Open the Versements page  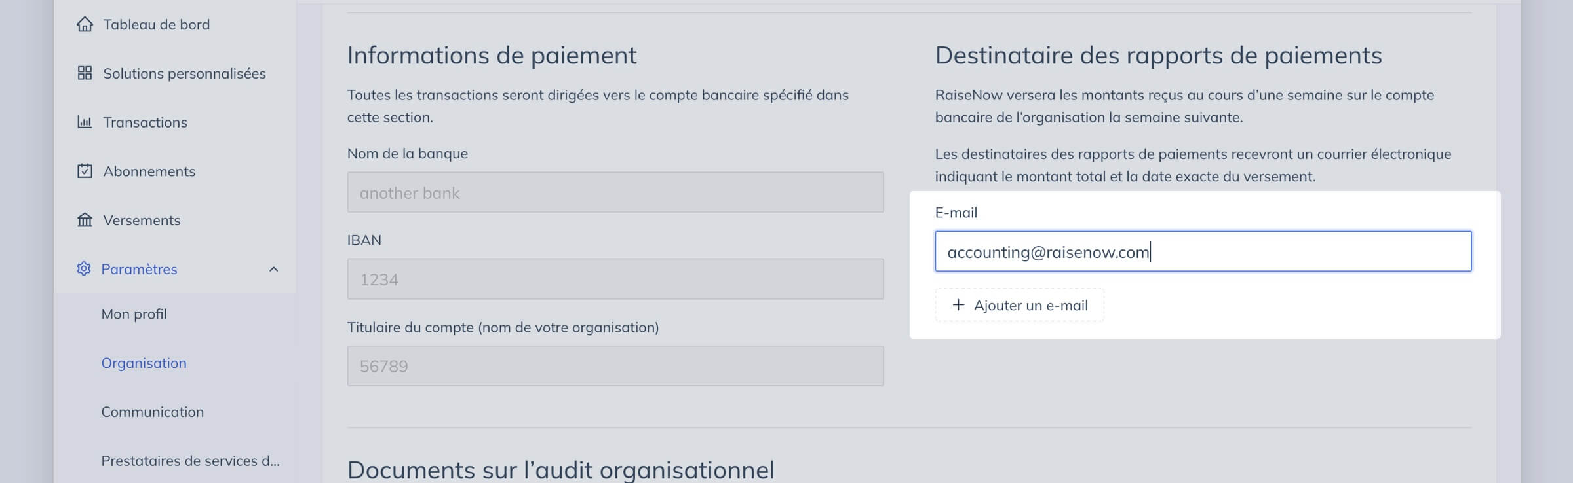point(142,220)
